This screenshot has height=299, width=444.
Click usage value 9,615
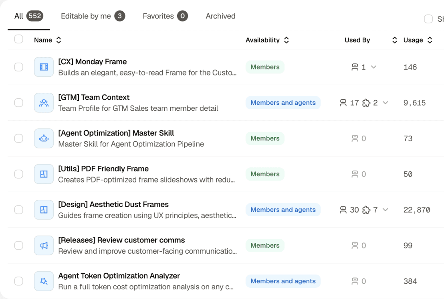tap(415, 103)
